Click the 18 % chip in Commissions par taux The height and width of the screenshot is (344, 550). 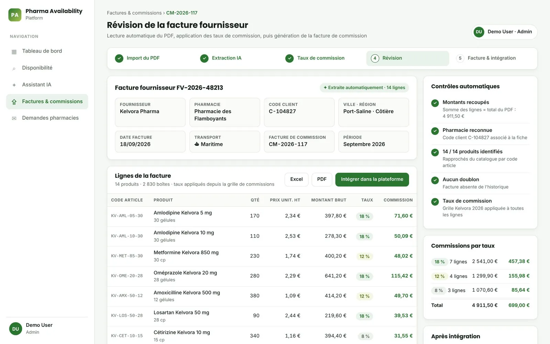(x=439, y=262)
